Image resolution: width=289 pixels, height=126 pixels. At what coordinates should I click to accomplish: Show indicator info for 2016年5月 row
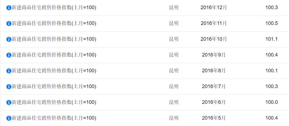(9, 118)
